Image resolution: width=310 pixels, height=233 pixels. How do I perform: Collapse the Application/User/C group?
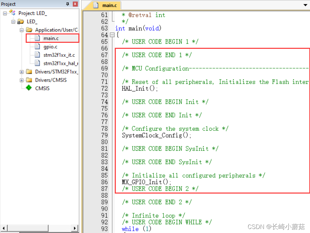pyautogui.click(x=21, y=30)
